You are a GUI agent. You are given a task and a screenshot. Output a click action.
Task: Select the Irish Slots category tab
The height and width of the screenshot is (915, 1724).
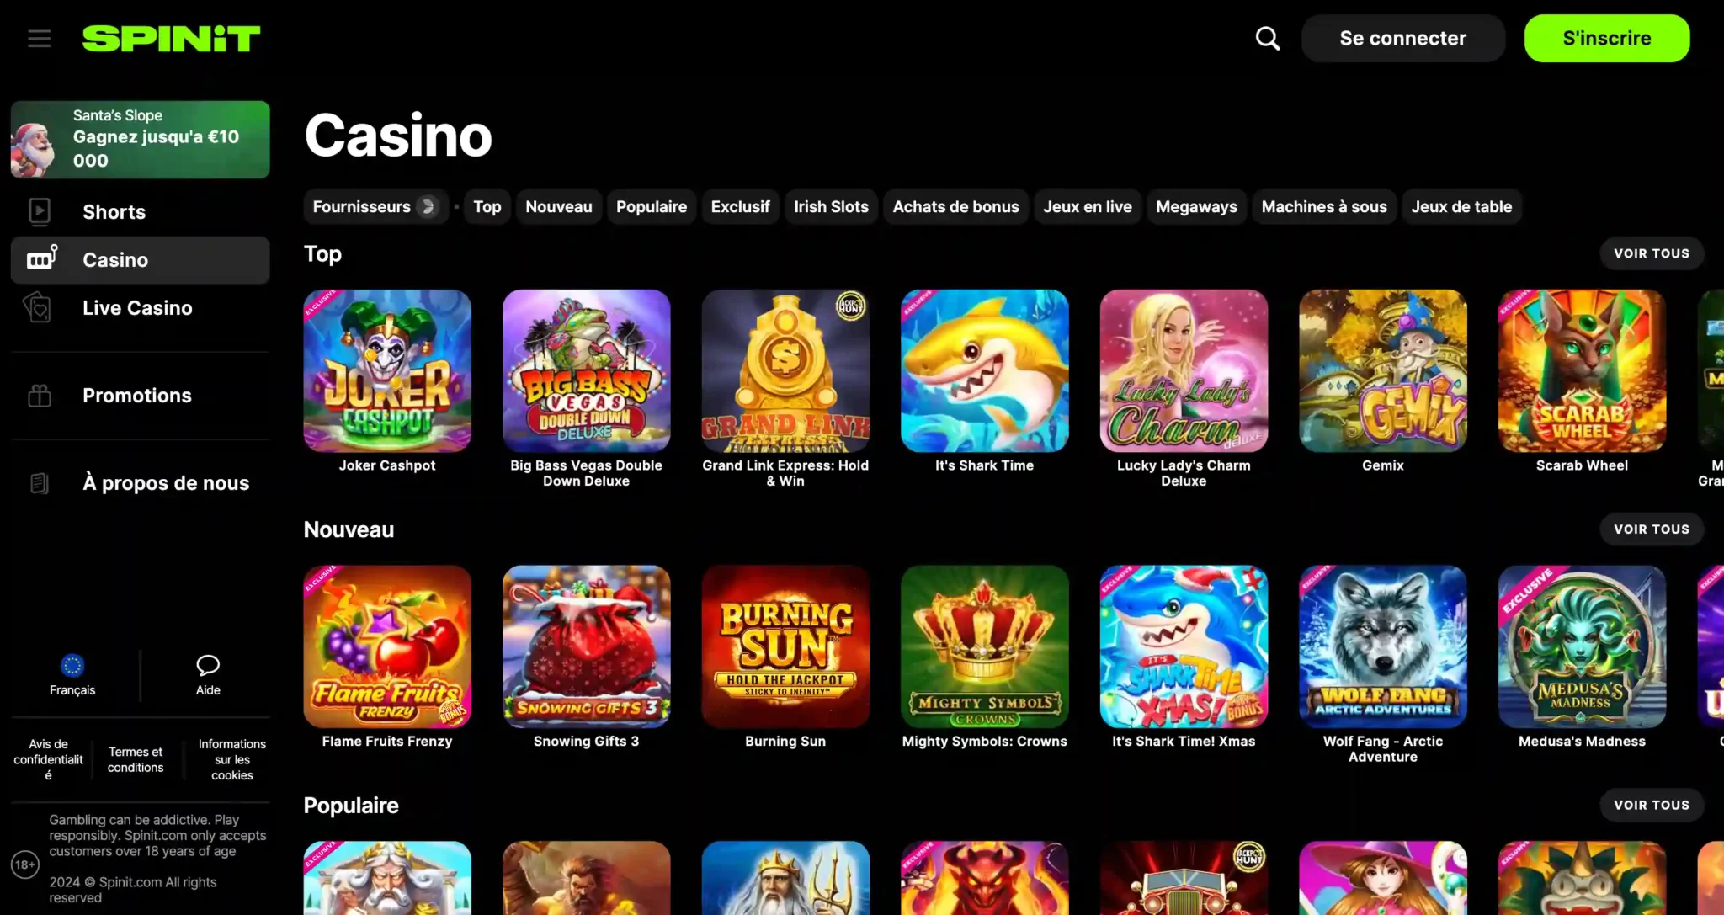click(831, 207)
